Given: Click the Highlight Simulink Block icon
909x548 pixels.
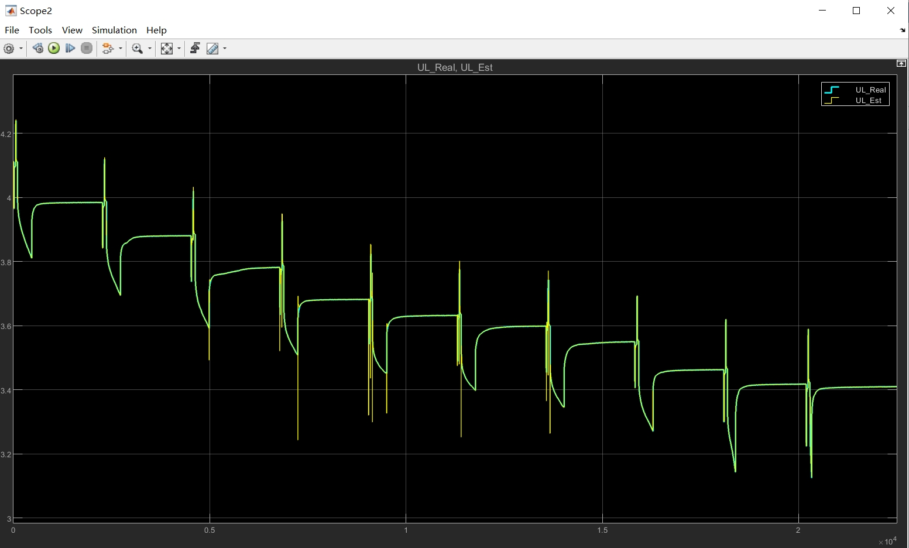Looking at the screenshot, I should pyautogui.click(x=108, y=49).
